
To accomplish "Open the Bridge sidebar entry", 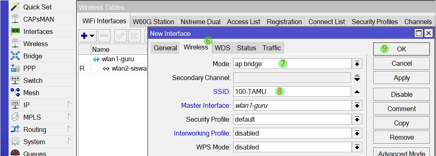I will (x=43, y=56).
